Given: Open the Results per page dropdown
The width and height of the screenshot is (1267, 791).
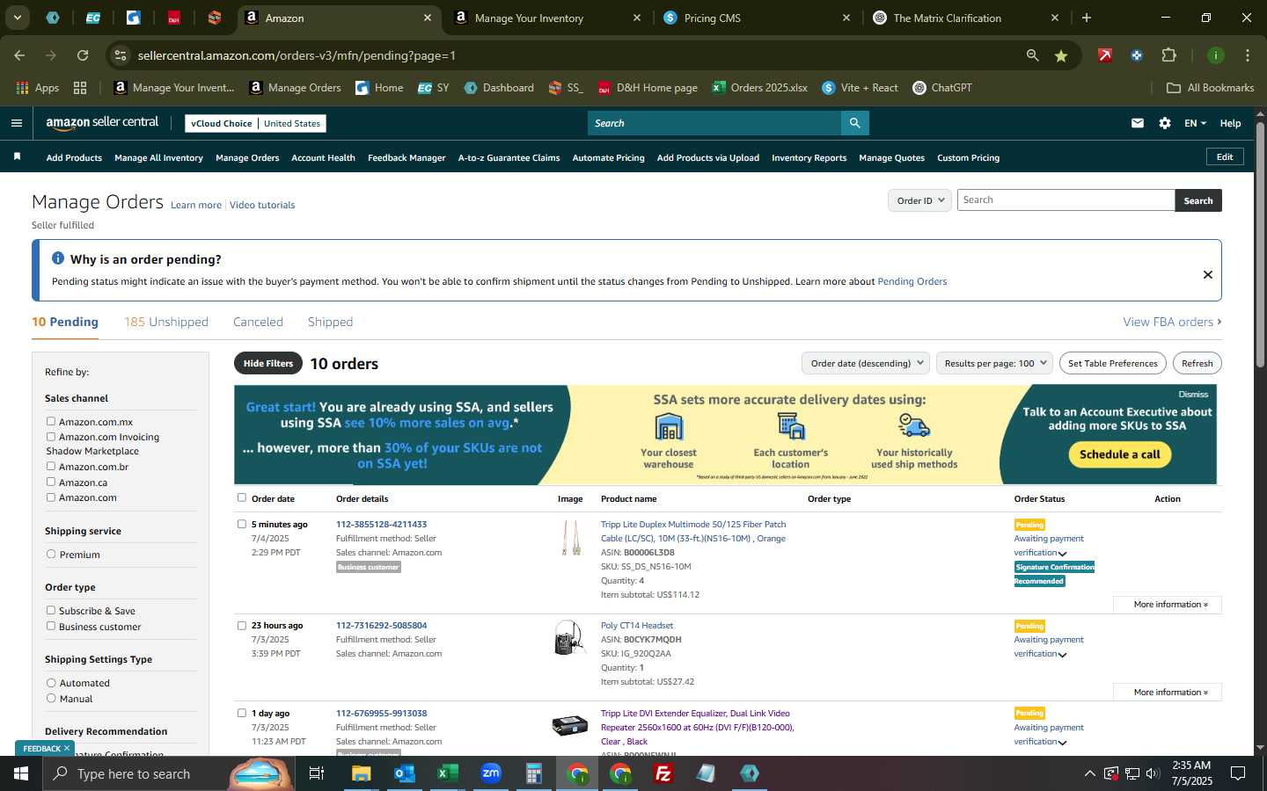Looking at the screenshot, I should 994,363.
